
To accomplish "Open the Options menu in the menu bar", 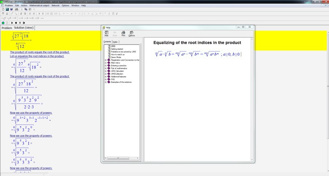I will [65, 5].
